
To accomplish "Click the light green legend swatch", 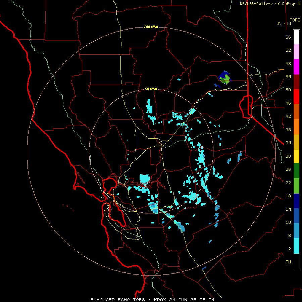I will 296,186.
